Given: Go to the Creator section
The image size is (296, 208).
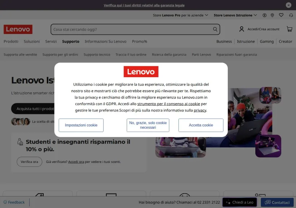Looking at the screenshot, I should tap(286, 41).
